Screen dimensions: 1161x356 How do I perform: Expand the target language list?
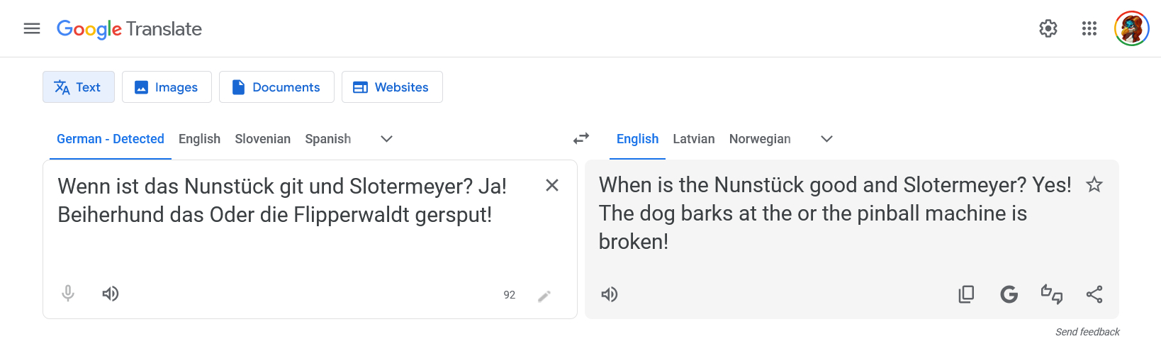826,139
